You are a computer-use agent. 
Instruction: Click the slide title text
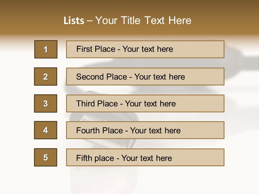point(128,20)
